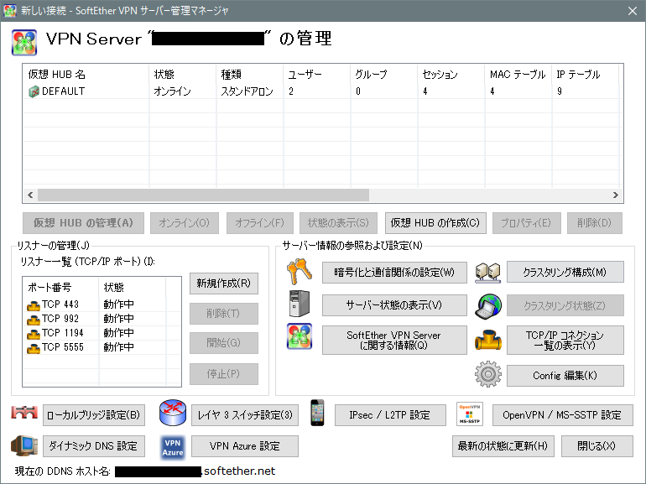Open hub プロパティ(E) button
This screenshot has width=646, height=484.
526,223
